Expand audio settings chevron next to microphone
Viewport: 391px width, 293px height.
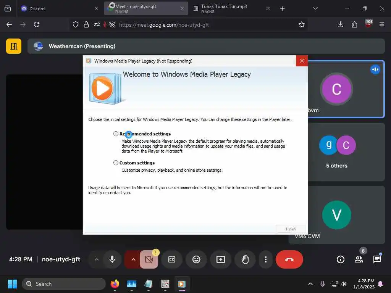[x=97, y=259]
